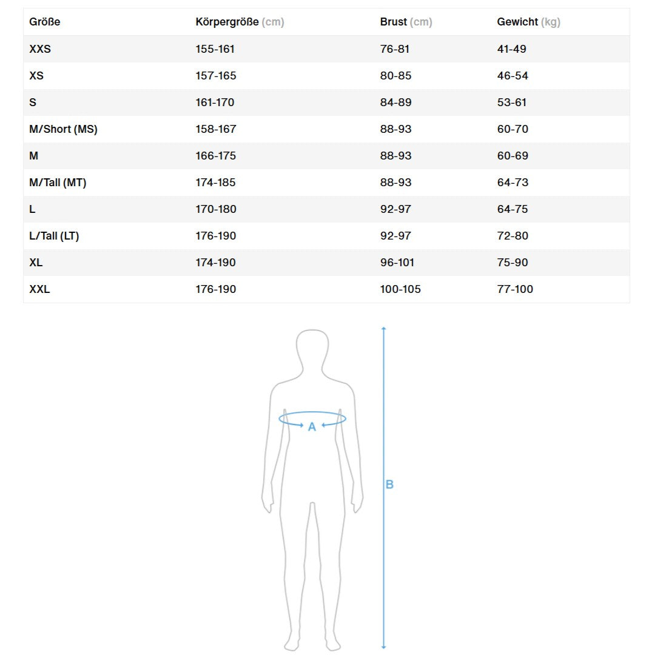The height and width of the screenshot is (655, 655).
Task: Click the chest measurement letter A in diagram
Action: click(x=312, y=427)
